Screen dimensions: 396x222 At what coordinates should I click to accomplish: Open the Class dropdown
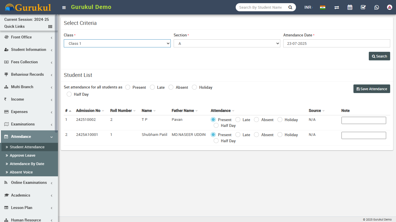pyautogui.click(x=117, y=43)
